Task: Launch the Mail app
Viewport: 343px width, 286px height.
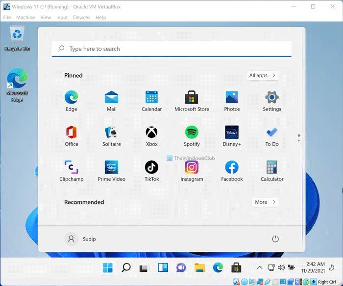Action: (112, 101)
